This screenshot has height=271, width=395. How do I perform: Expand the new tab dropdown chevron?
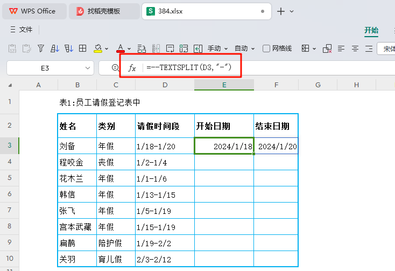coord(292,11)
